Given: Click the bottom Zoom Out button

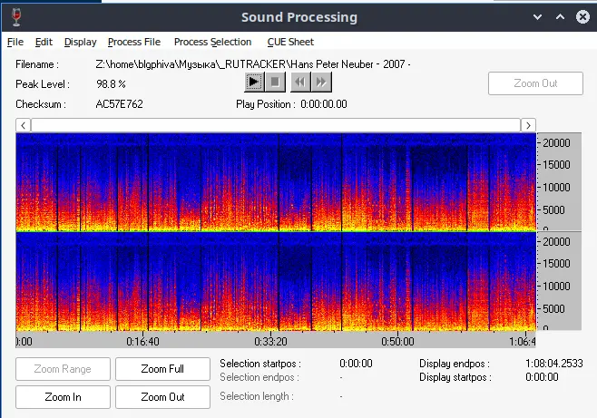Looking at the screenshot, I should tap(162, 396).
